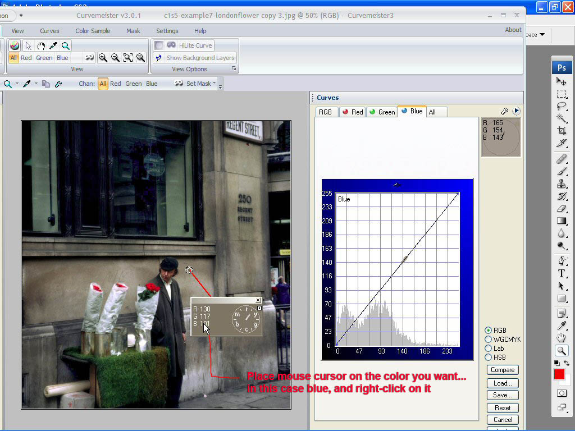Click the hand pan tool in View group
This screenshot has height=431, width=575.
click(x=41, y=46)
